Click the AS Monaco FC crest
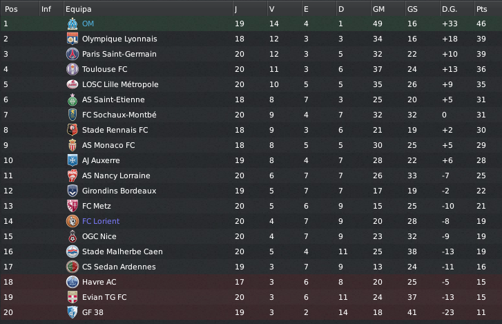This screenshot has width=502, height=324. (72, 145)
